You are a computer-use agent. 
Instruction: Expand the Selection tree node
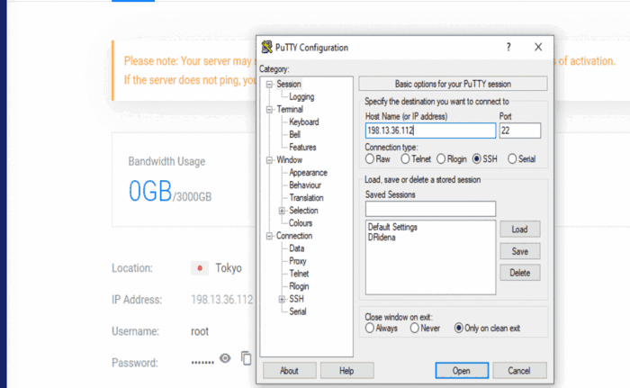pos(282,211)
